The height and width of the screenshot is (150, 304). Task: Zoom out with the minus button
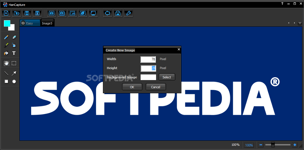pyautogui.click(x=261, y=145)
